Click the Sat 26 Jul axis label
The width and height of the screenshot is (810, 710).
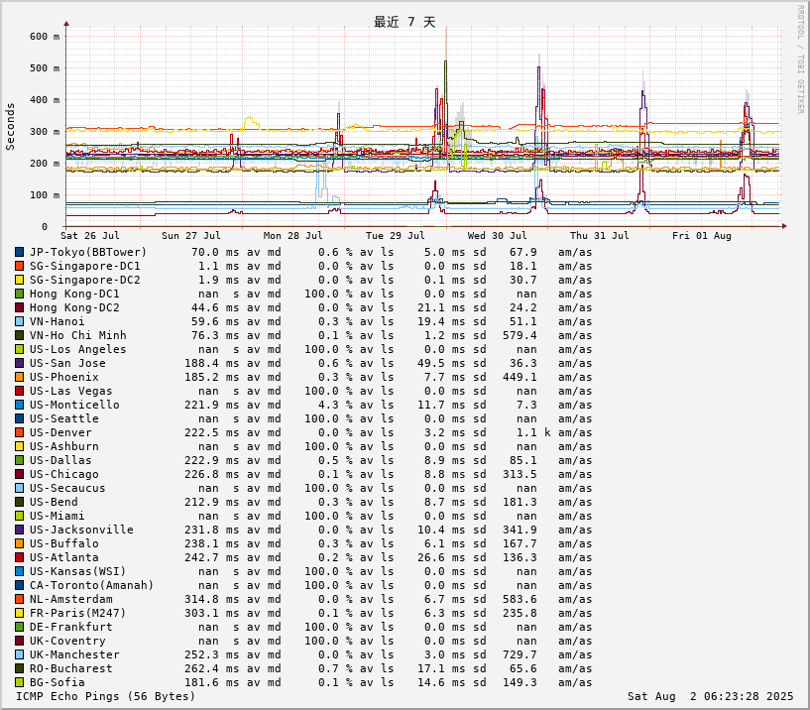[90, 236]
